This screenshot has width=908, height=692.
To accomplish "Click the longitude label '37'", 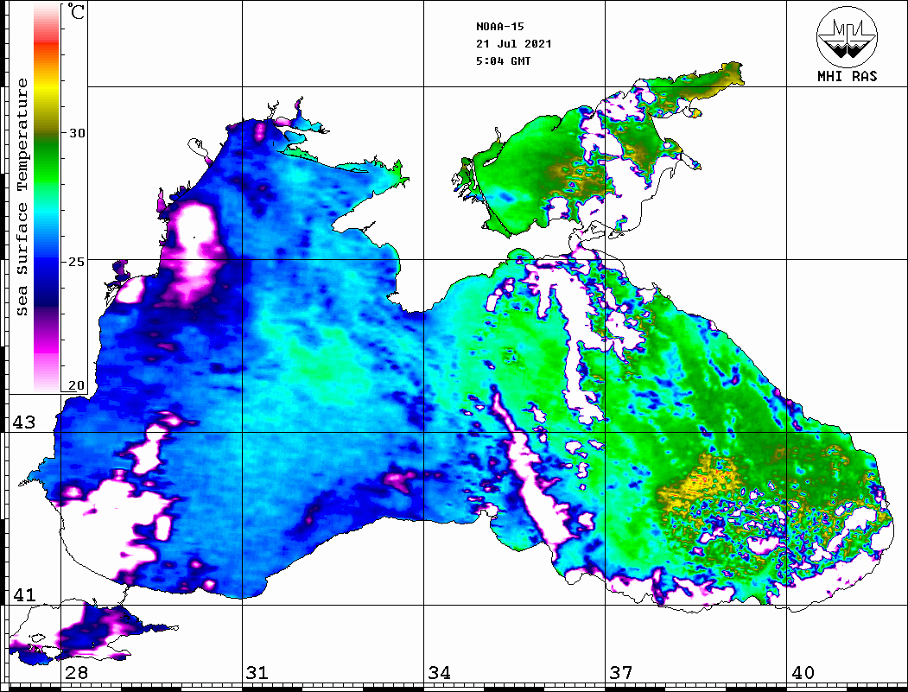I will click(x=621, y=673).
